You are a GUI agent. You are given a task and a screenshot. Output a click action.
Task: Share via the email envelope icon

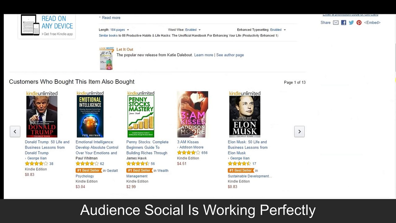point(336,23)
